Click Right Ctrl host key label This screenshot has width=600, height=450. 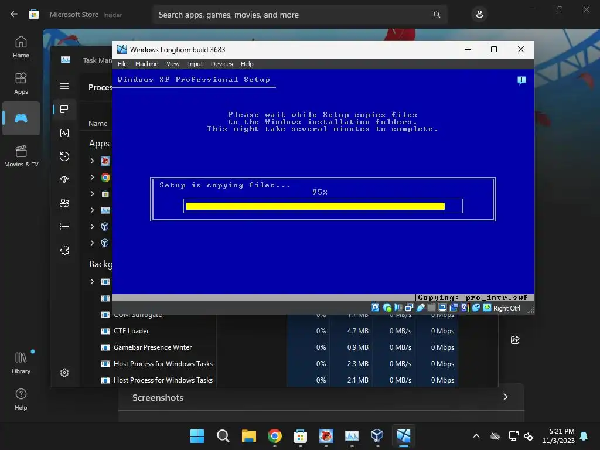tap(507, 308)
